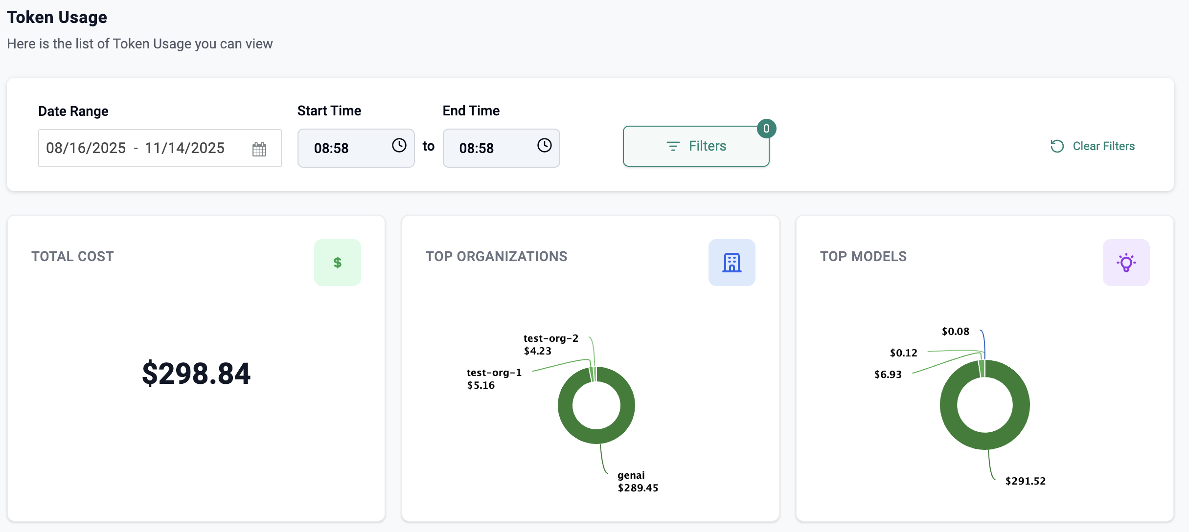Click the $6.93 label in Top Models
The height and width of the screenshot is (532, 1189).
coord(888,375)
